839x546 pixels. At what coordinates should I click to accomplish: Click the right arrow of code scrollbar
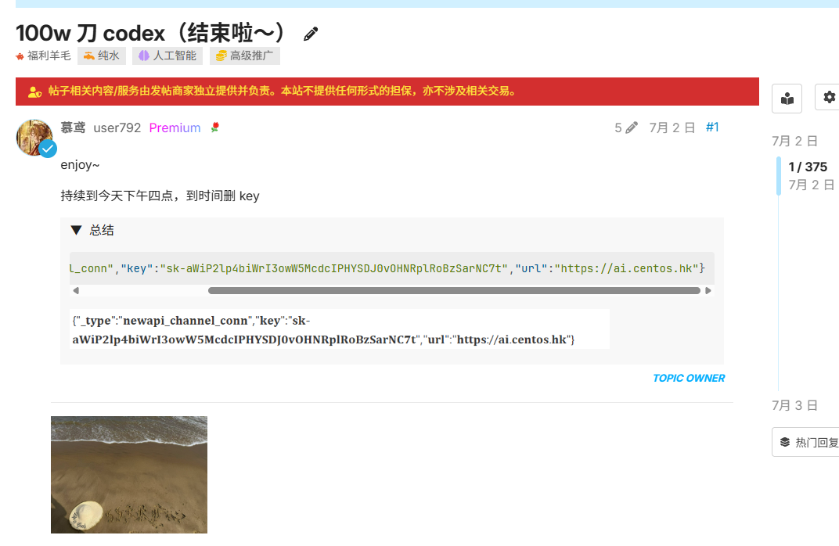708,291
